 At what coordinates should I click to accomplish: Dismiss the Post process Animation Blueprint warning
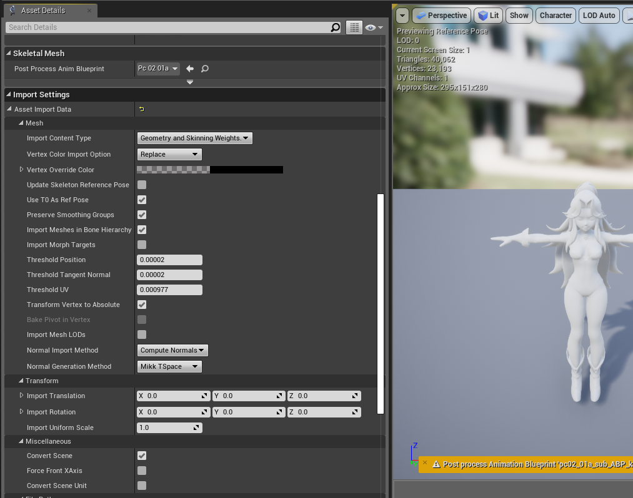[x=425, y=462]
